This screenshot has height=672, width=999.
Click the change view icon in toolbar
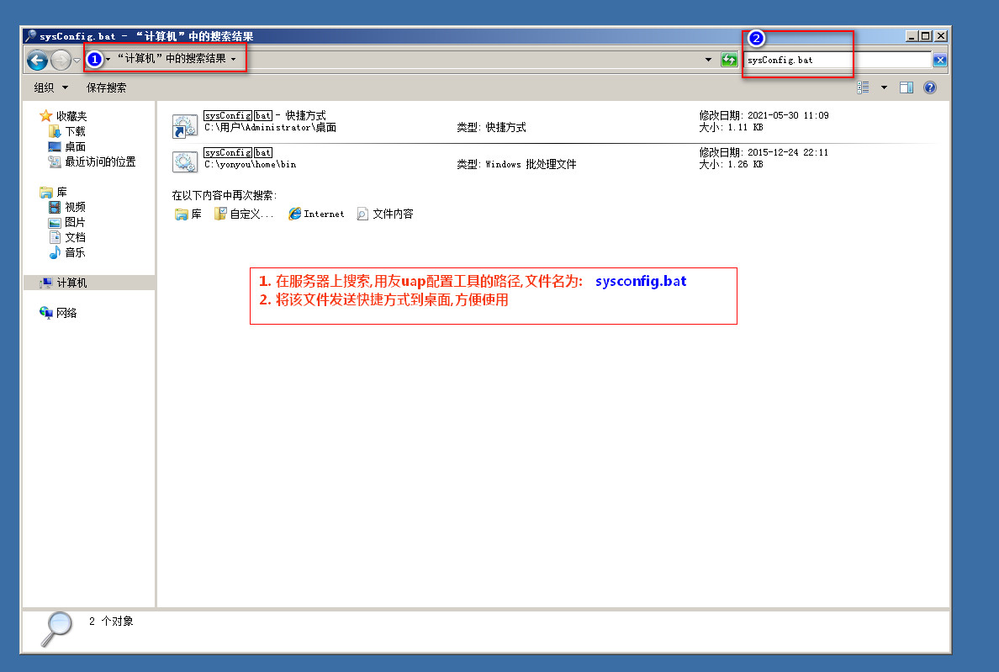pos(864,87)
